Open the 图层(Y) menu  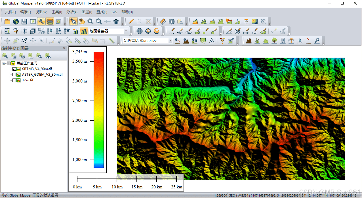[87, 12]
